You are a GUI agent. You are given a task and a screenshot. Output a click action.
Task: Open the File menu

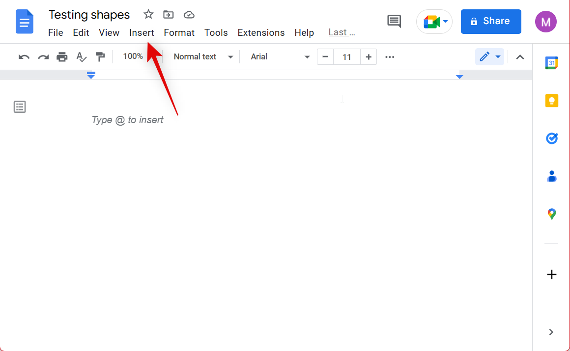point(56,33)
